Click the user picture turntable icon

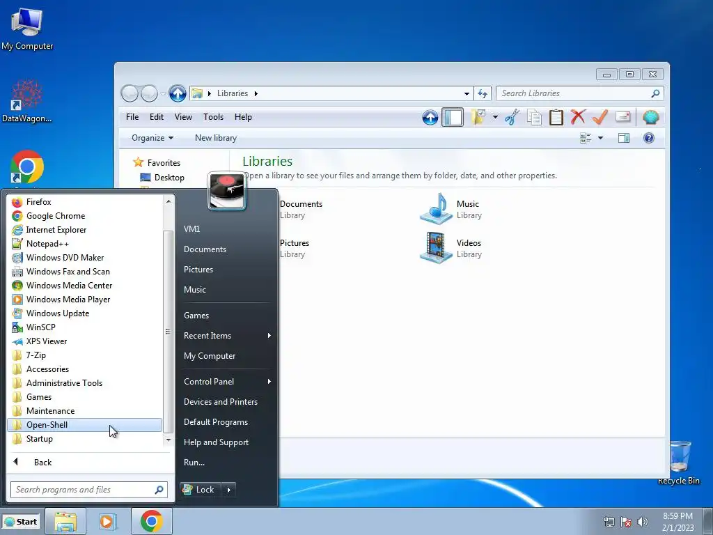point(227,191)
